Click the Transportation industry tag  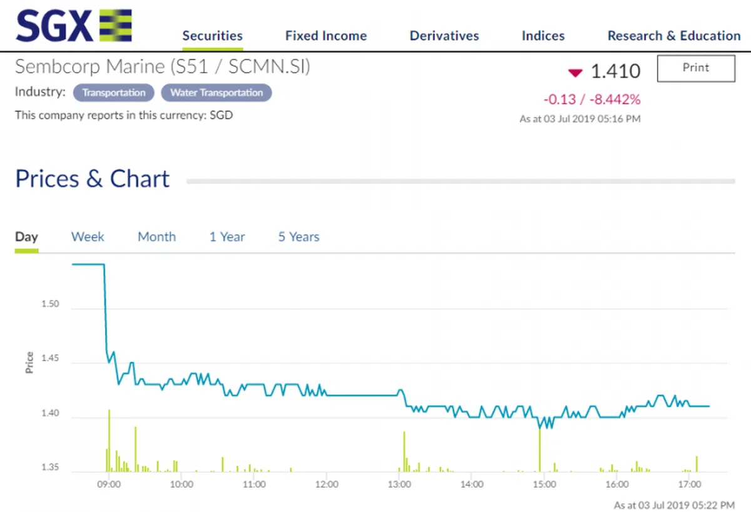click(114, 93)
